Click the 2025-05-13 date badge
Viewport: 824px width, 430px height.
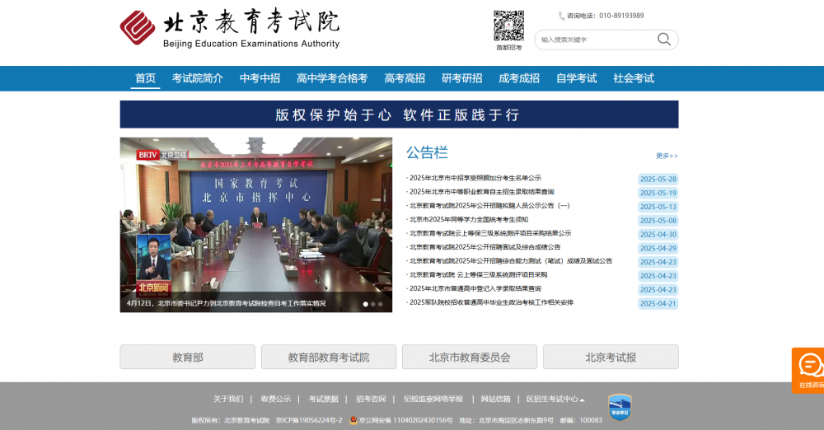pyautogui.click(x=658, y=207)
